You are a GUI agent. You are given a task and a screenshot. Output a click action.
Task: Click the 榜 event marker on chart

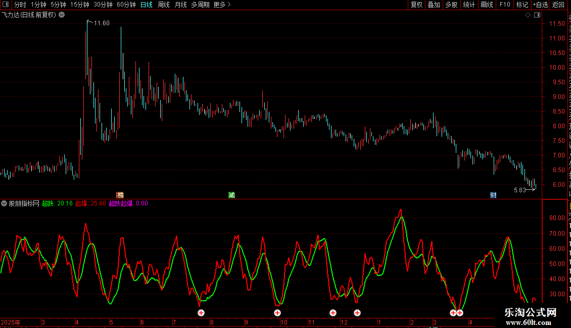pos(120,195)
